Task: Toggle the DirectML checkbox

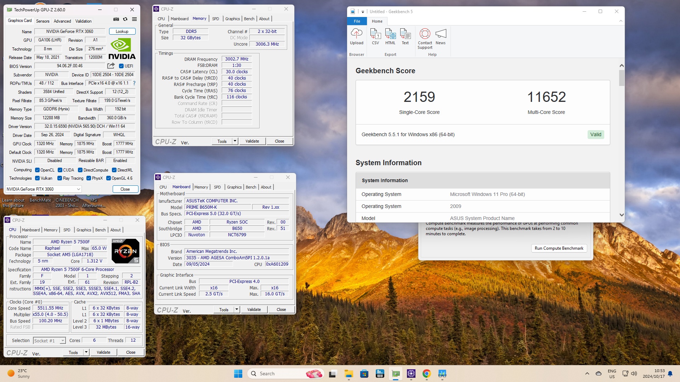Action: click(114, 170)
